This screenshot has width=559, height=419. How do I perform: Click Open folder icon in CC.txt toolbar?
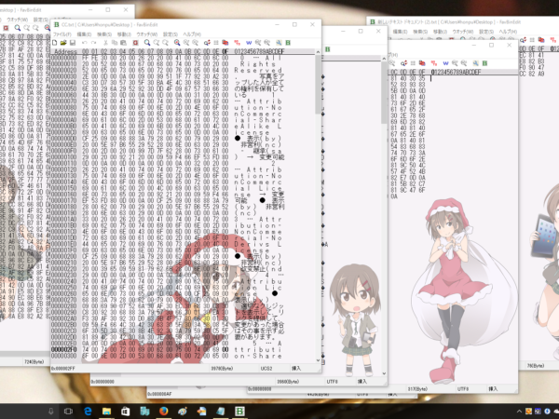coord(63,43)
